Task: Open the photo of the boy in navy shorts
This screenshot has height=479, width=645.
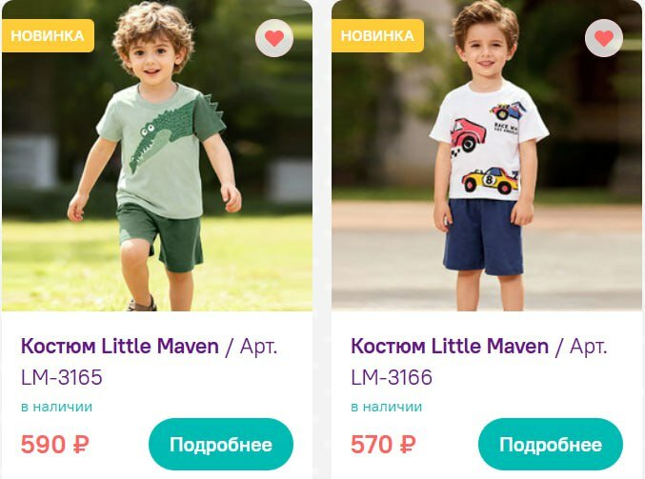Action: coord(487,155)
